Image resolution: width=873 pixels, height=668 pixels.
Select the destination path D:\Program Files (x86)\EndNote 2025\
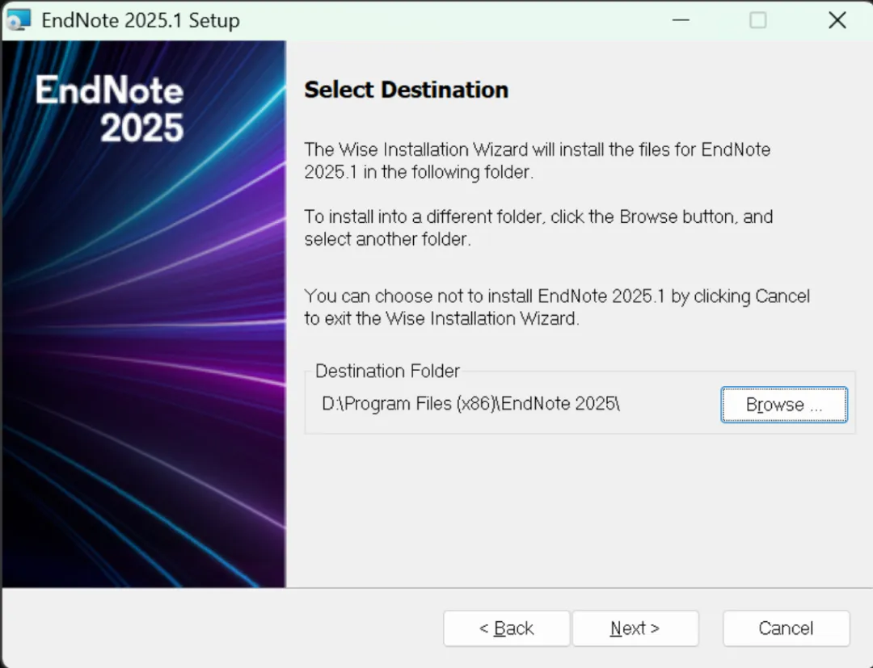tap(471, 403)
